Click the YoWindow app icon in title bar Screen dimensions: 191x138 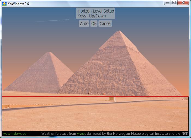click(x=4, y=4)
